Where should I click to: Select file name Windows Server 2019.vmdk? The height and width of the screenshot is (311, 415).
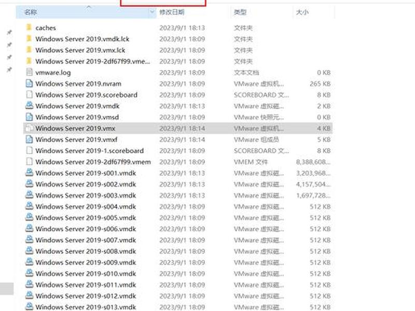[77, 106]
